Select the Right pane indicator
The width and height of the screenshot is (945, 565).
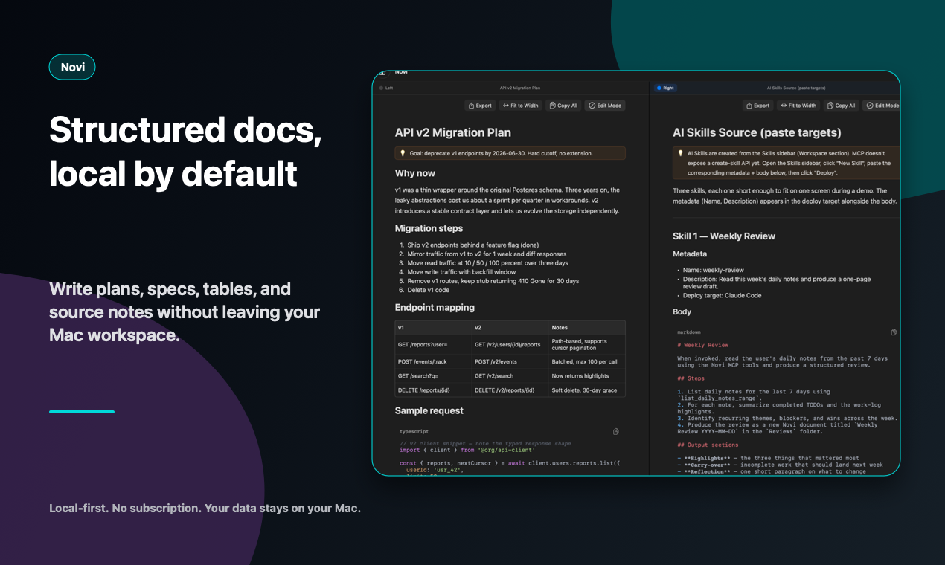click(x=665, y=88)
